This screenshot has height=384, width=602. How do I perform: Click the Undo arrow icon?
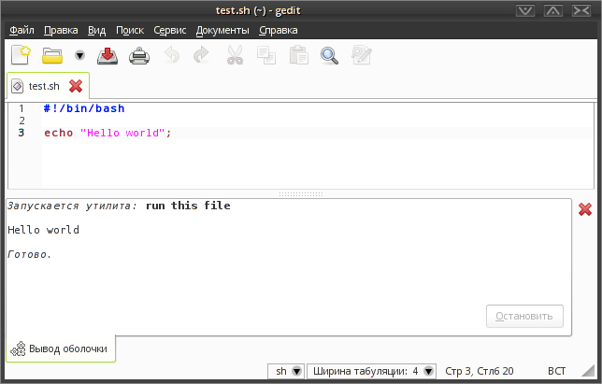(171, 56)
